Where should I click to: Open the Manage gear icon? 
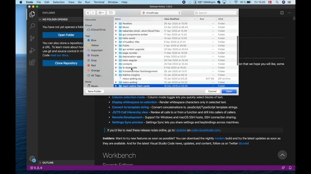coord(32,159)
